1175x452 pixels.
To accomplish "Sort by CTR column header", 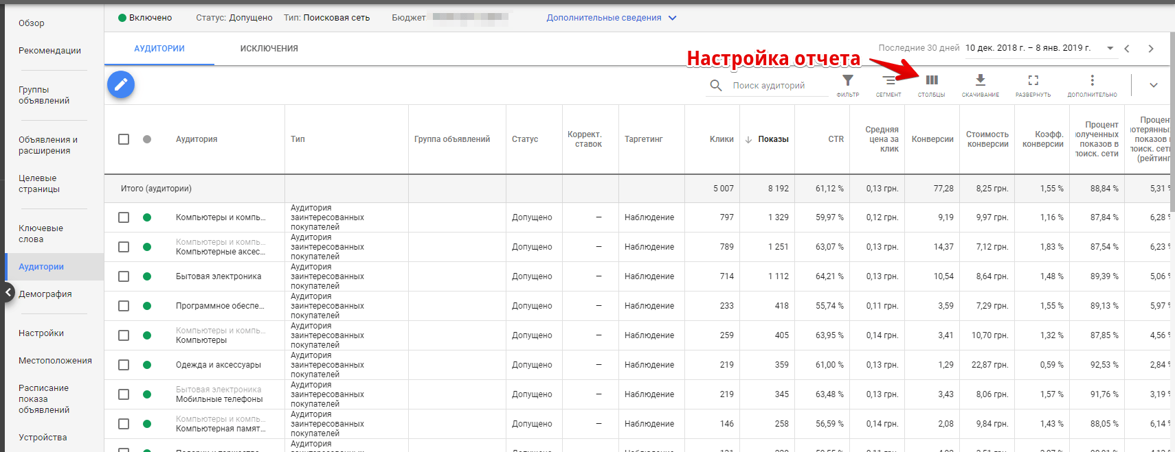I will (836, 139).
